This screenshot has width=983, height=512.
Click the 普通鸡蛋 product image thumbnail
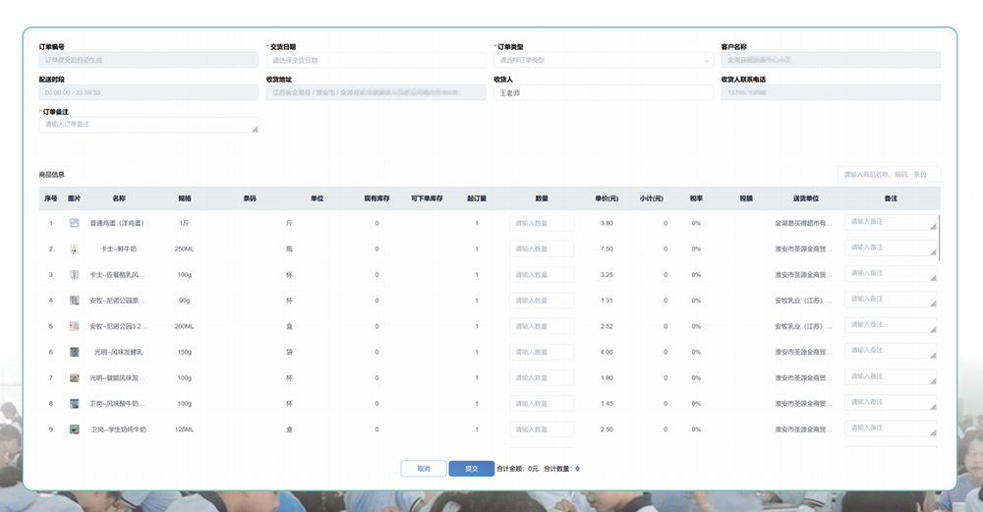coord(74,224)
